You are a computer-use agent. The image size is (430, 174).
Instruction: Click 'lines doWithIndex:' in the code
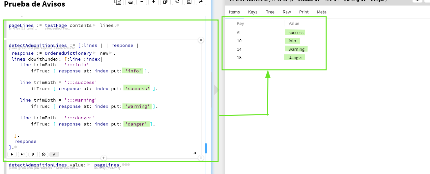coord(36,59)
